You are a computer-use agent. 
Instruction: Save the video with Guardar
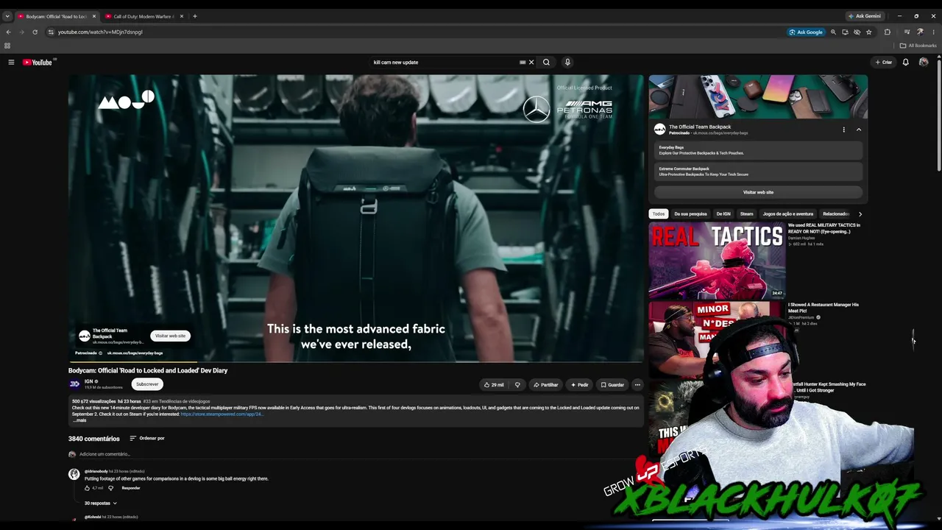coord(612,385)
